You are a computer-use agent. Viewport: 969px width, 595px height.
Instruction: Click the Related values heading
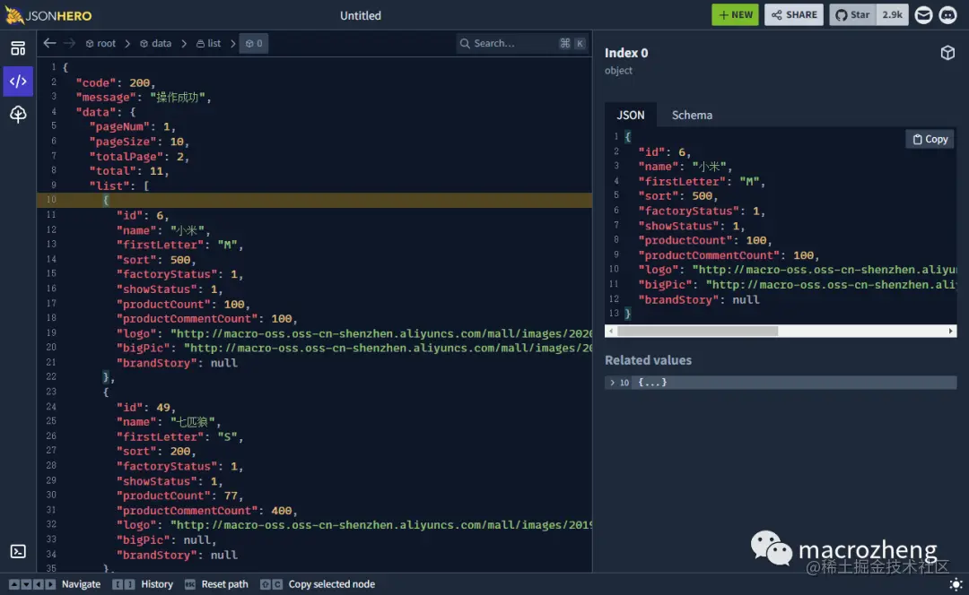[x=649, y=360]
